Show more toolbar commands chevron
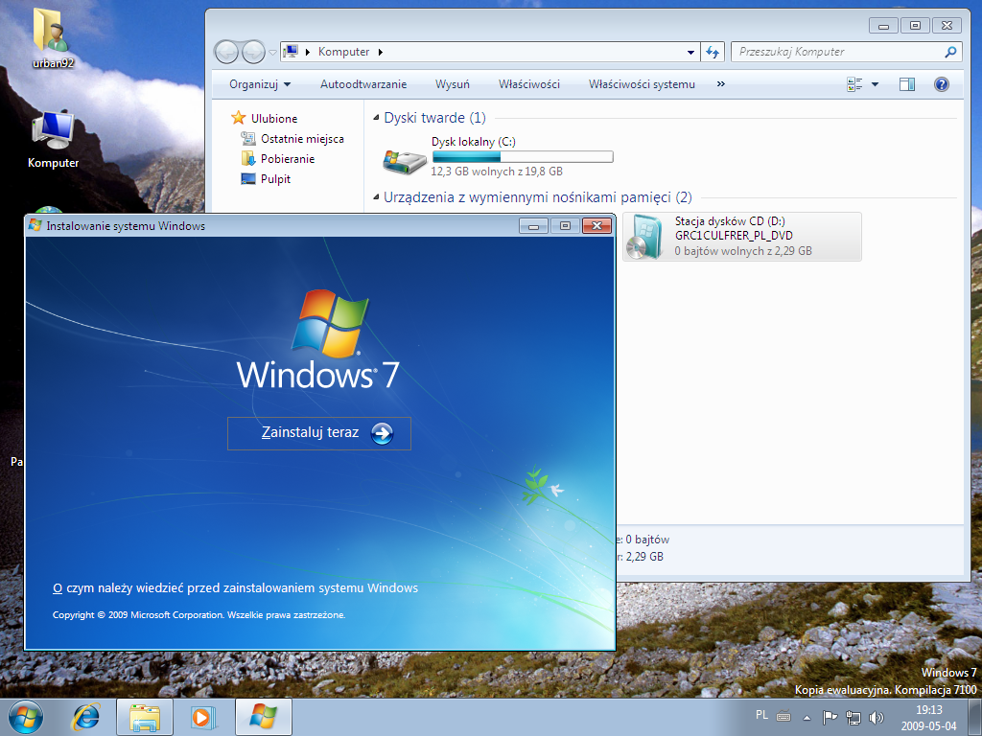 click(721, 84)
